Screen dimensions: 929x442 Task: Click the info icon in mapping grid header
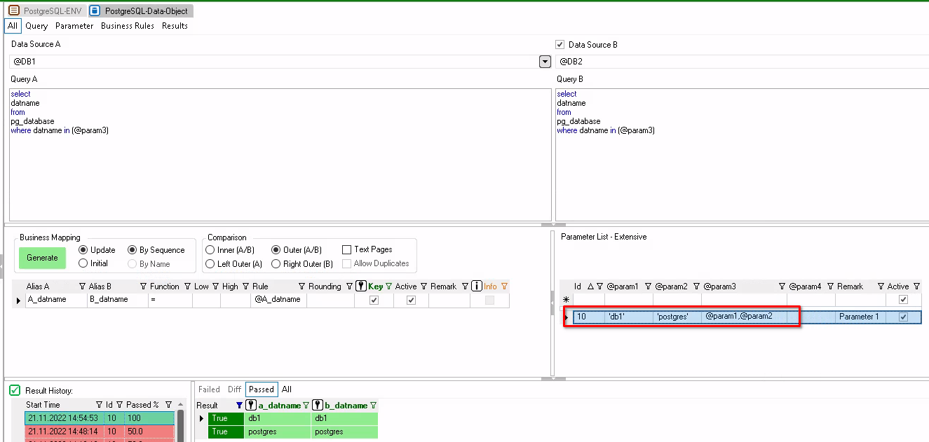point(477,286)
